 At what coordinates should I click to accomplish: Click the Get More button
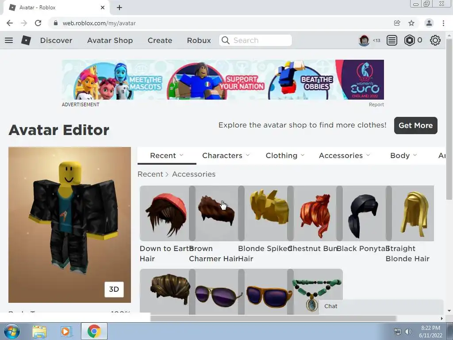pyautogui.click(x=415, y=125)
